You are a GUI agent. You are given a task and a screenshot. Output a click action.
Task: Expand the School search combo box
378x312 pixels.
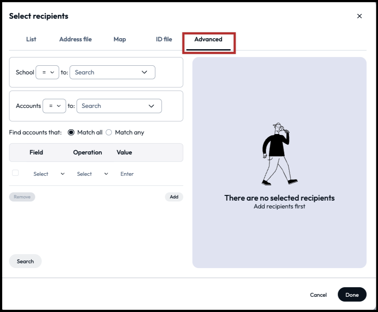click(x=112, y=72)
